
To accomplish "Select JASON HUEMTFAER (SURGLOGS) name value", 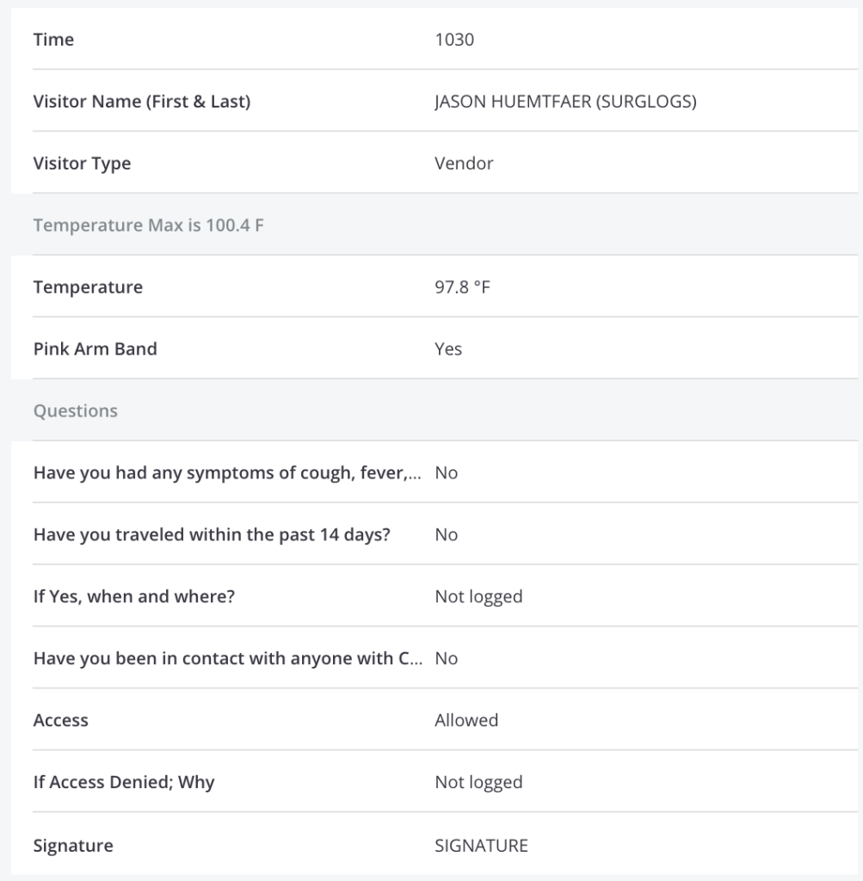I will point(565,102).
